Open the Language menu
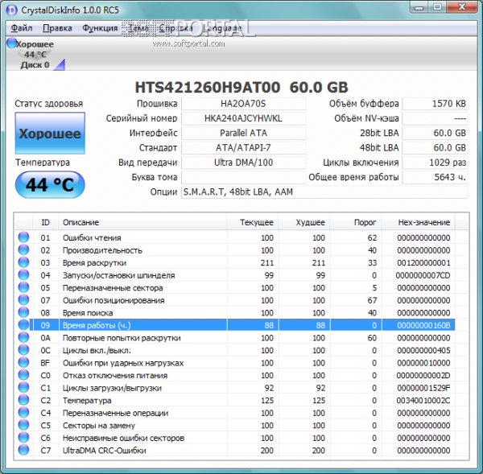The image size is (483, 474). click(222, 28)
